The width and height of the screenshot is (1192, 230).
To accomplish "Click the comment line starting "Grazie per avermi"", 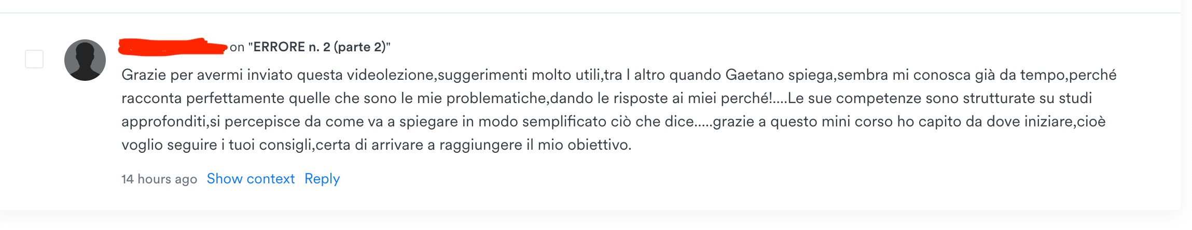I will pyautogui.click(x=618, y=75).
